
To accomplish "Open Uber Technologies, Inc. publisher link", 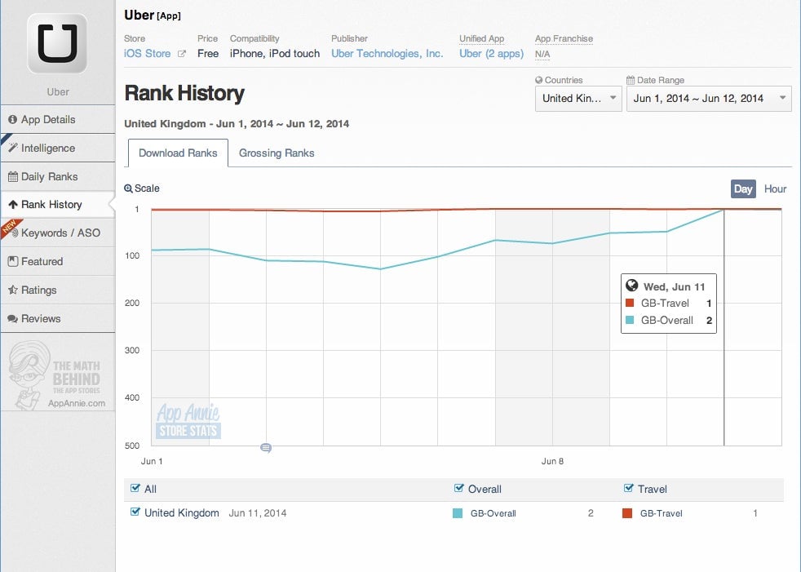I will [387, 54].
